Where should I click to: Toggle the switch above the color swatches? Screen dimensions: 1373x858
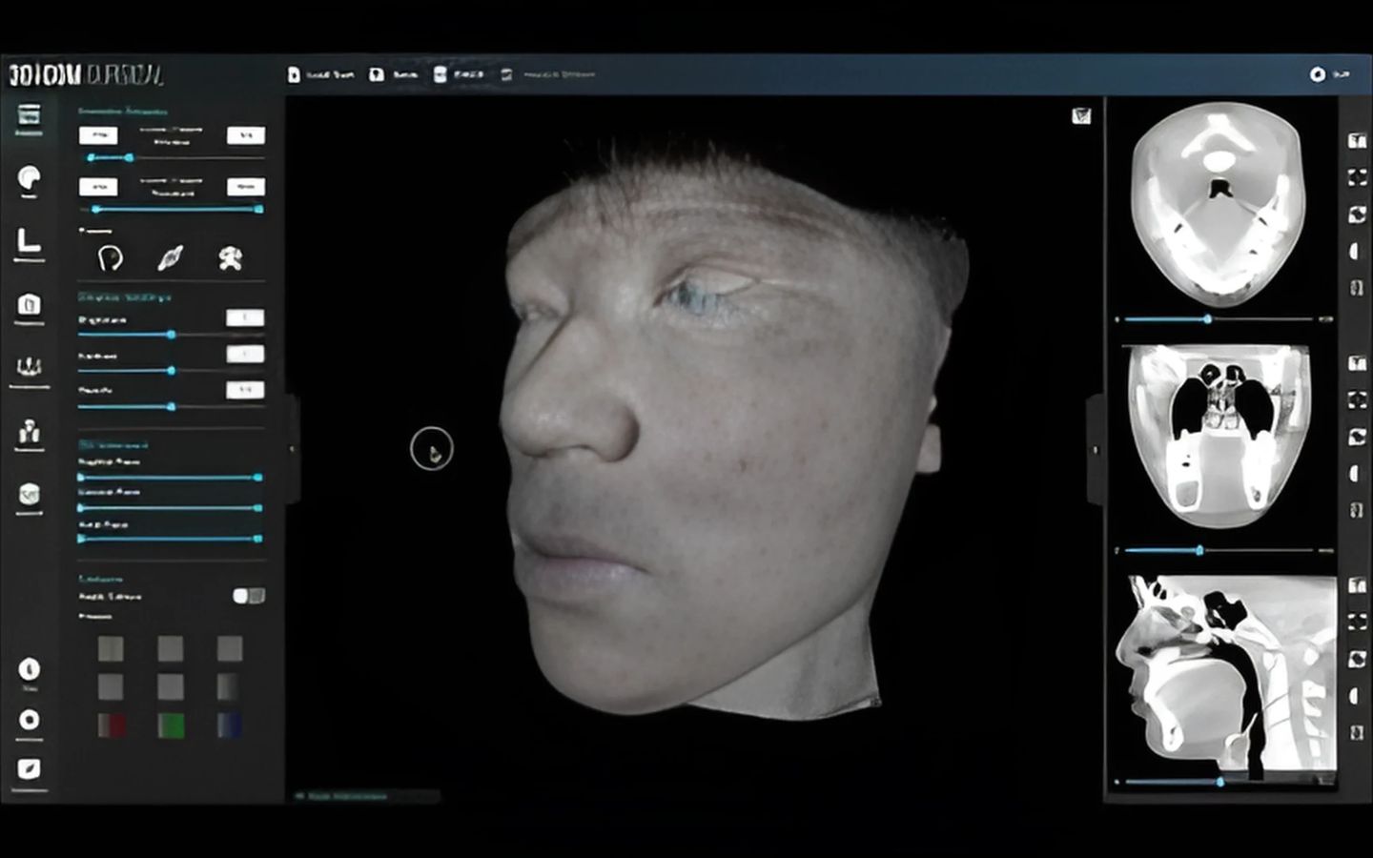coord(249,596)
